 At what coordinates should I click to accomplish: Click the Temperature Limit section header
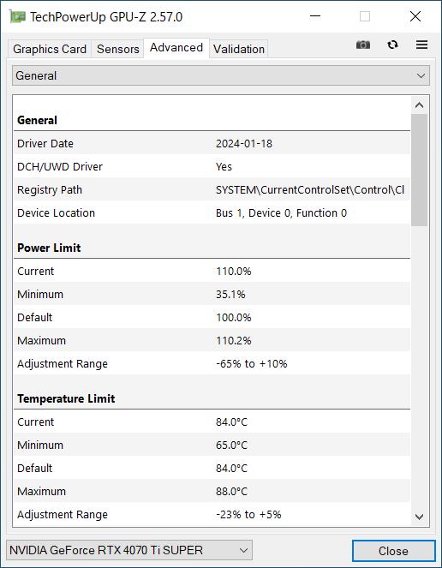click(x=66, y=399)
